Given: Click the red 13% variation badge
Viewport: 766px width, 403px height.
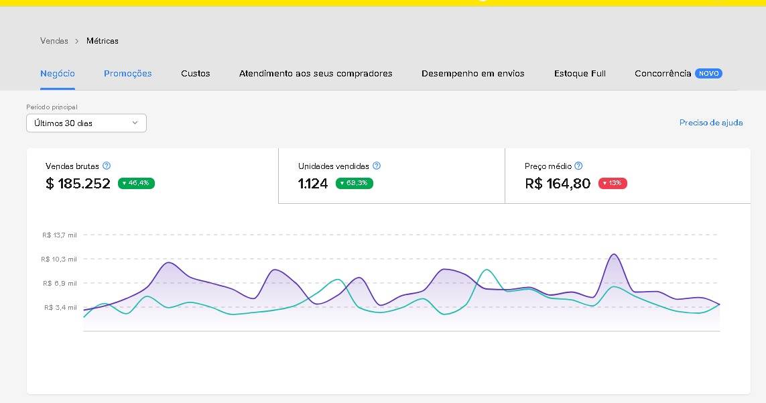Looking at the screenshot, I should (x=613, y=183).
